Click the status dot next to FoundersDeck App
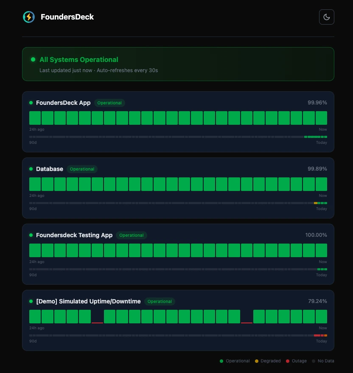 [31, 103]
